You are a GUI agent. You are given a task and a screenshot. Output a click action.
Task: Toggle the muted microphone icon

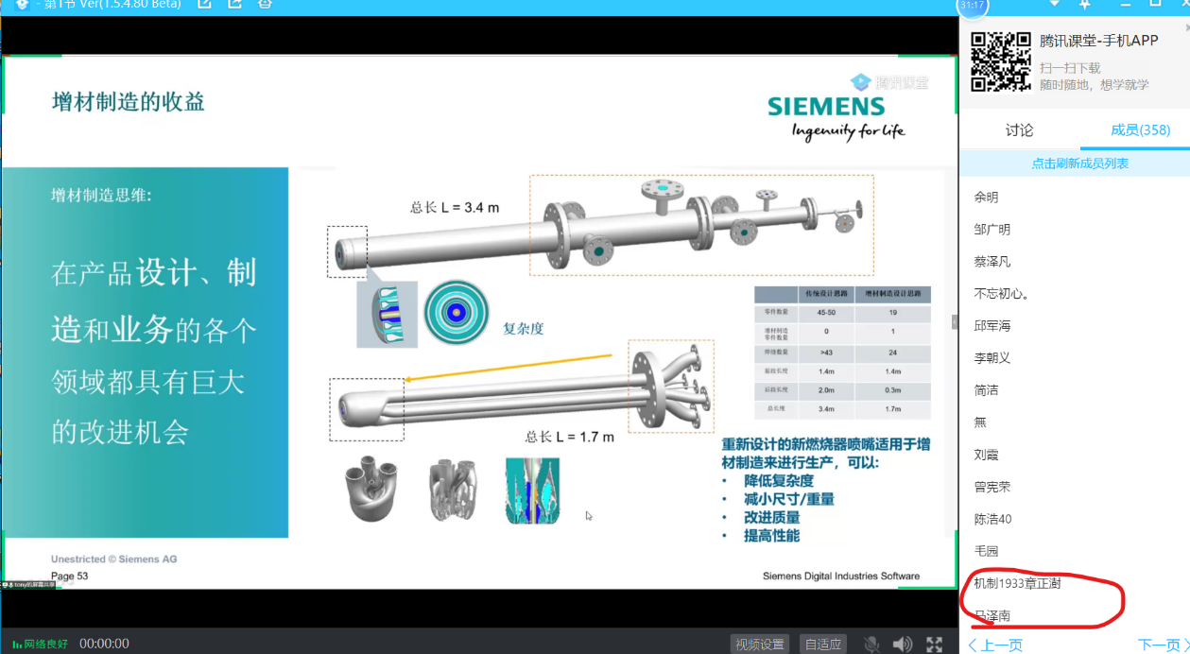[x=871, y=644]
